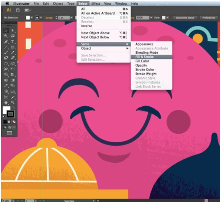Click the Ai application logo

tap(9, 10)
